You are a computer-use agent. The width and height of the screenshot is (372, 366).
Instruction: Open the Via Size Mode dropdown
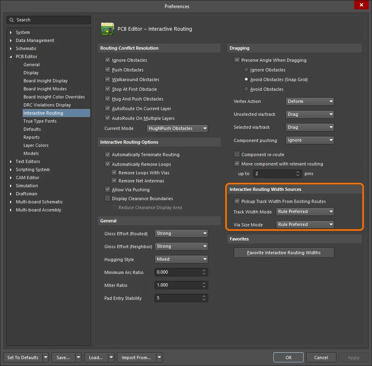pos(305,224)
